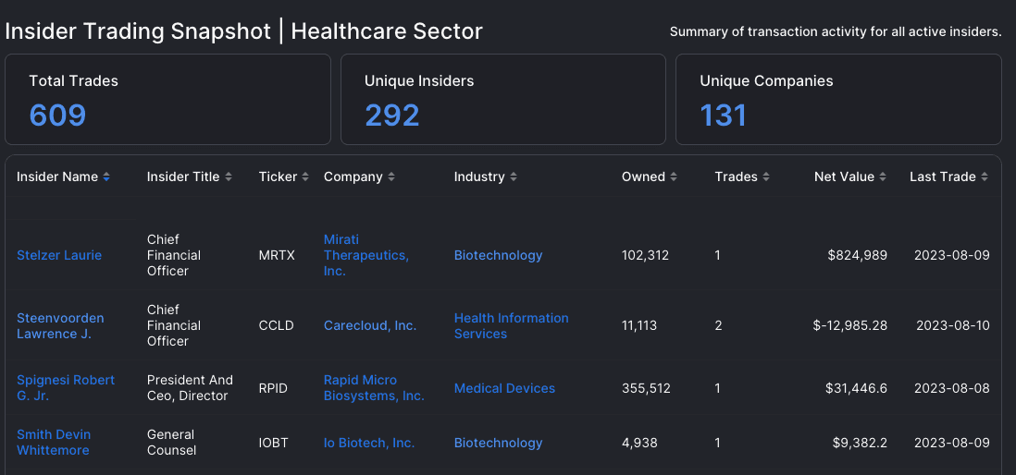
Task: Sort table by Net Value column
Action: [x=850, y=177]
